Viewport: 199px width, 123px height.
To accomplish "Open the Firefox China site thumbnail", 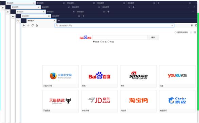I will click(x=61, y=76).
